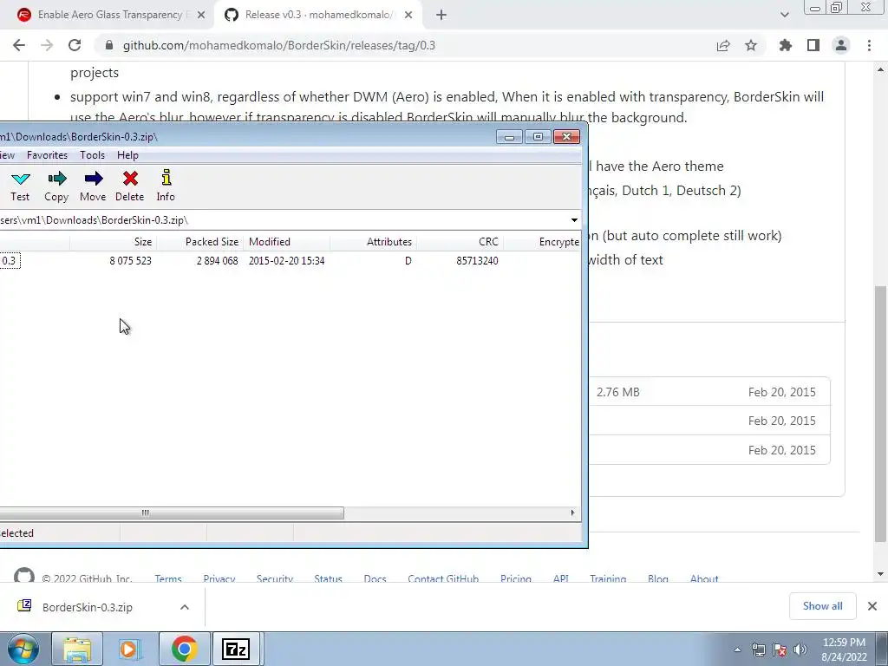Screen dimensions: 888x666
Task: Expand the BorderSkin-0.3.zip download options chevron
Action: [x=185, y=607]
